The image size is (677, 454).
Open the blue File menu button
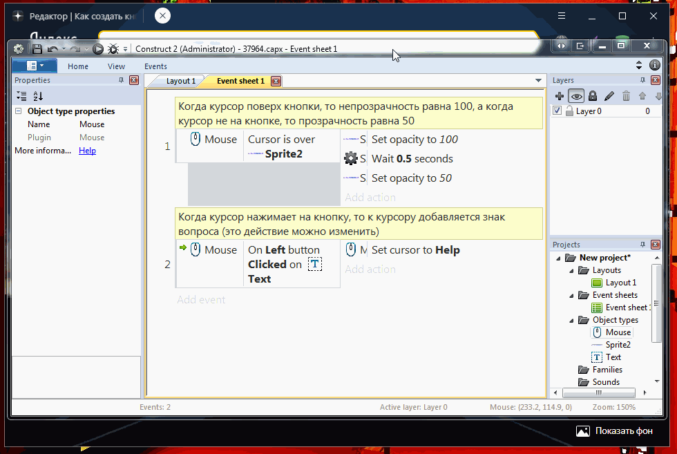pos(35,66)
